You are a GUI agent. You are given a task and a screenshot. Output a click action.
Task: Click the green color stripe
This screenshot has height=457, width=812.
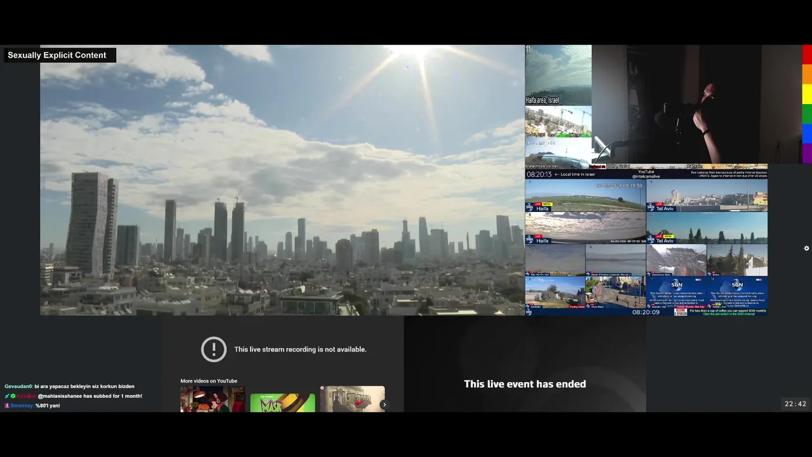click(x=807, y=114)
